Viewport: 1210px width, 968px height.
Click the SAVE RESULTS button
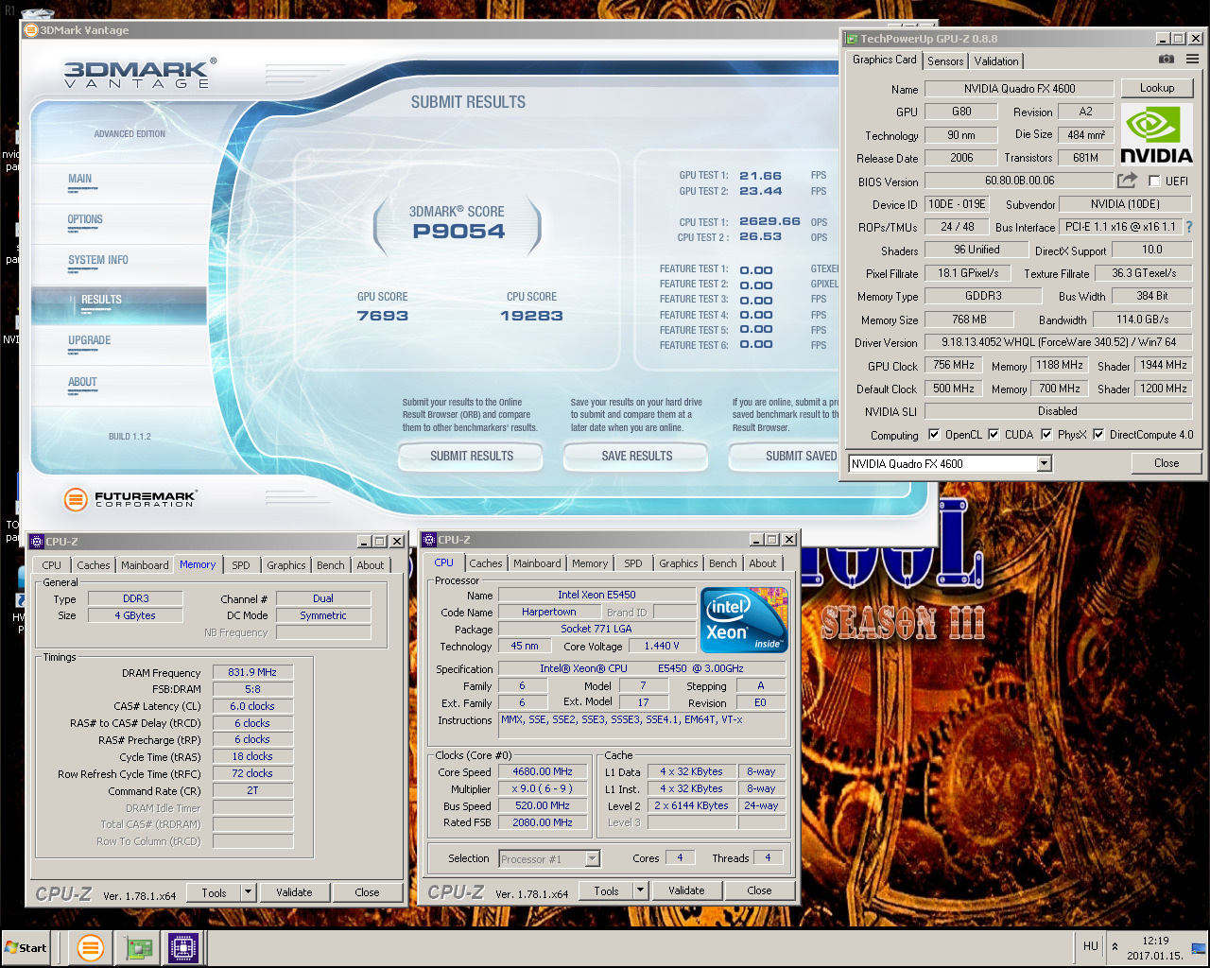[636, 456]
